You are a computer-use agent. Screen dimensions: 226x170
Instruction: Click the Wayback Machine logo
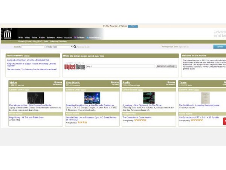[74, 66]
